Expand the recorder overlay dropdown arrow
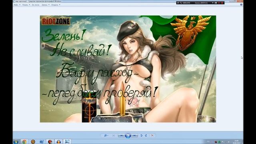 [213, 3]
